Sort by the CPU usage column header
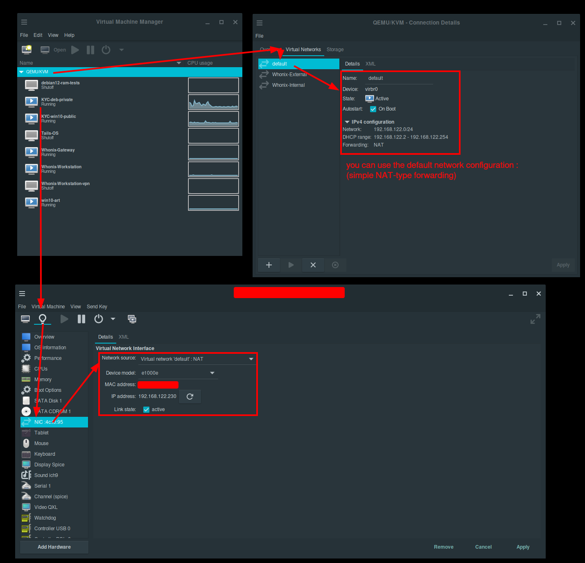The height and width of the screenshot is (563, 585). [200, 63]
